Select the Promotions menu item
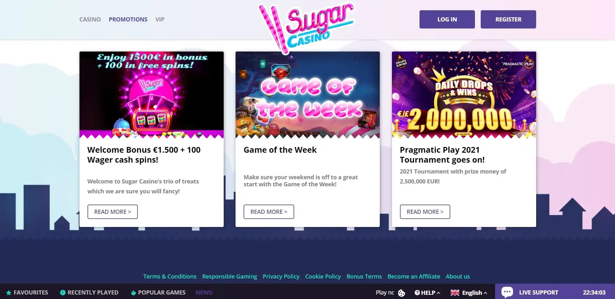The width and height of the screenshot is (615, 299). (x=128, y=19)
